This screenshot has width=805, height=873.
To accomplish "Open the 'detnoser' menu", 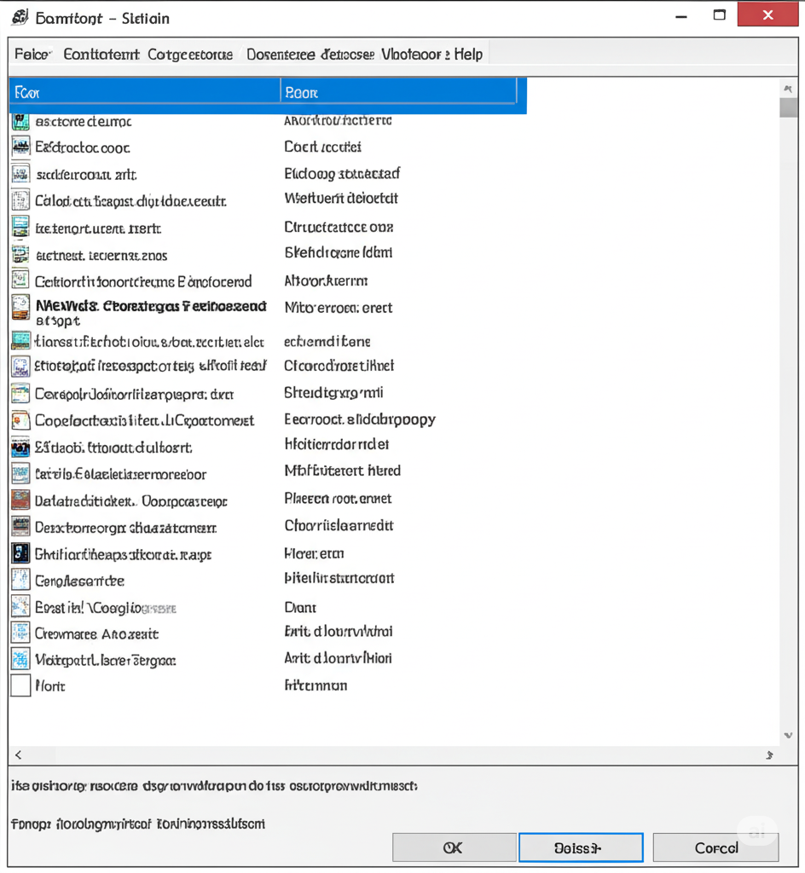I will click(348, 54).
